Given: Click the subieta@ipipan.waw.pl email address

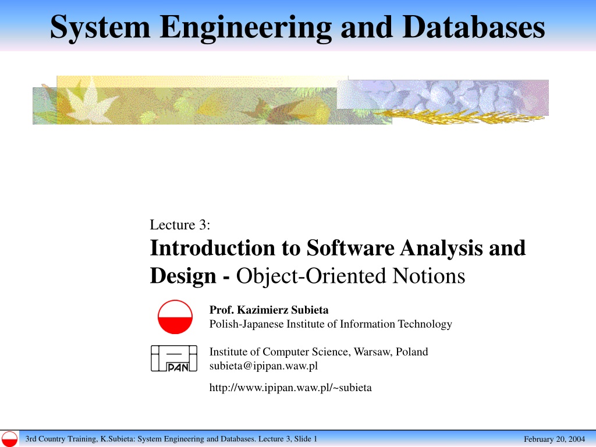Looking at the screenshot, I should coord(264,366).
